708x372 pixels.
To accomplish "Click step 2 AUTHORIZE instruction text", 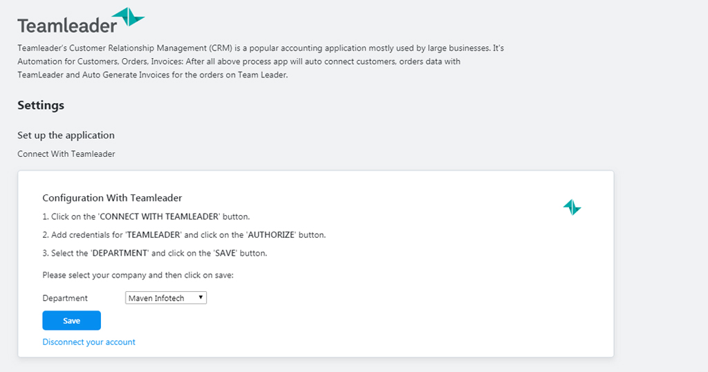I will (184, 235).
